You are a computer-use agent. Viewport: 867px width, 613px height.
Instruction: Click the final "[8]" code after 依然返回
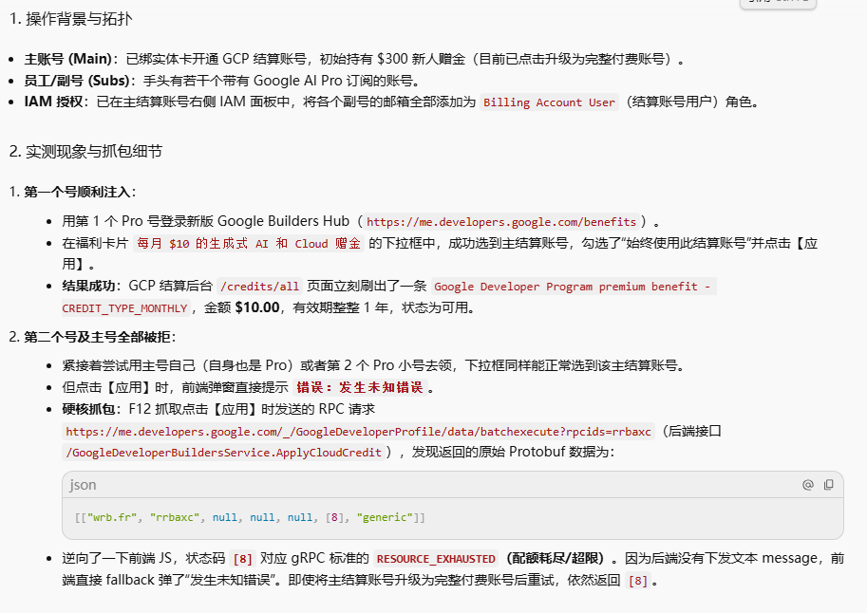(637, 581)
